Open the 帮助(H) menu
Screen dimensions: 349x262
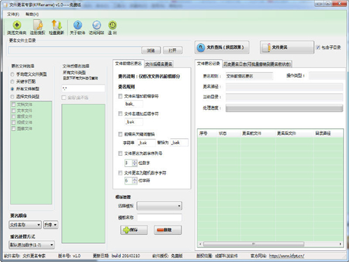32,15
